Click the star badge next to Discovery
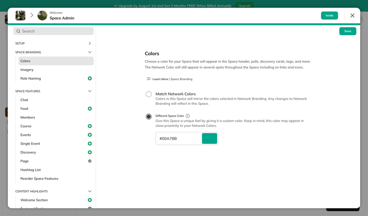Screen dimensions: 368x216 [x=90, y=152]
